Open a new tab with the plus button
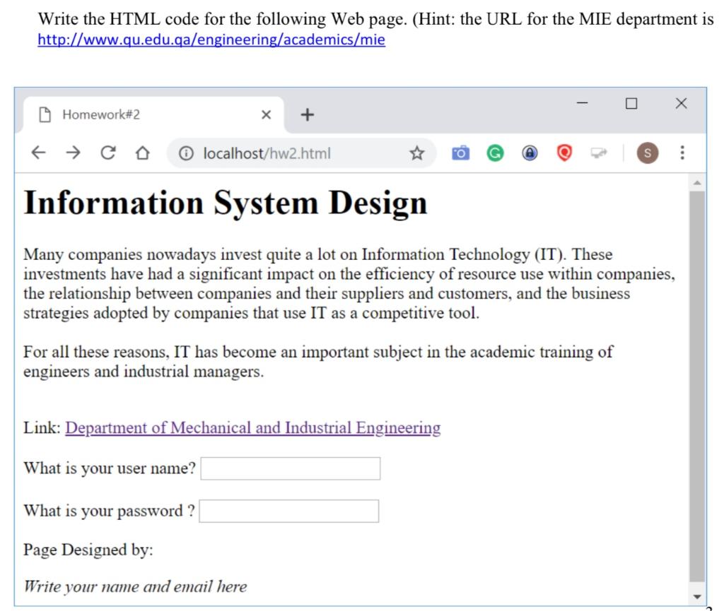724x611 pixels. [x=308, y=114]
